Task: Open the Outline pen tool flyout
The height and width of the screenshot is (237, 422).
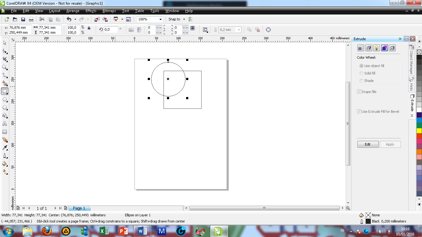Action: tap(5, 156)
